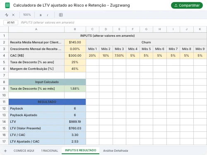Image resolution: width=207 pixels, height=155 pixels.
Task: Switch to COMECE AQUI tab
Action: pos(24,150)
